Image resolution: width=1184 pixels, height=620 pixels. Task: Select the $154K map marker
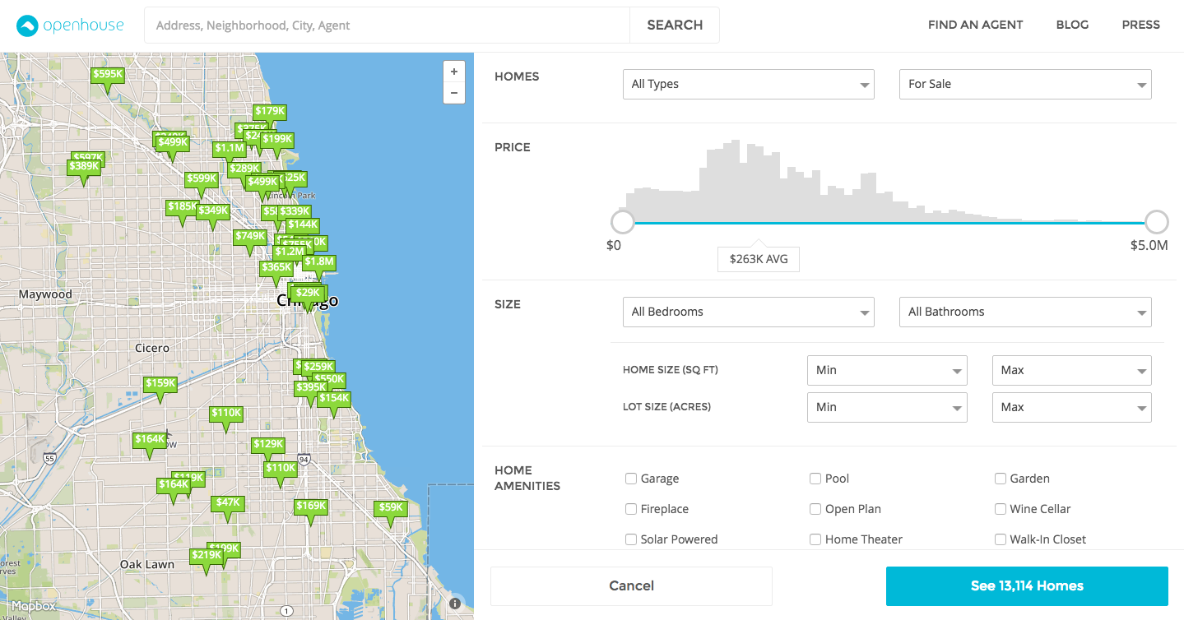tap(334, 398)
